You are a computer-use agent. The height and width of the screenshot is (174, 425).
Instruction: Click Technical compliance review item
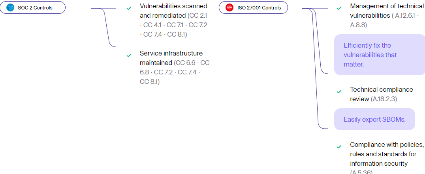(x=382, y=94)
